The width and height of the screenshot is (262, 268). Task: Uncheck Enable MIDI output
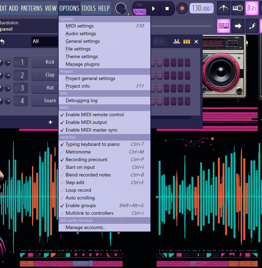105,123
